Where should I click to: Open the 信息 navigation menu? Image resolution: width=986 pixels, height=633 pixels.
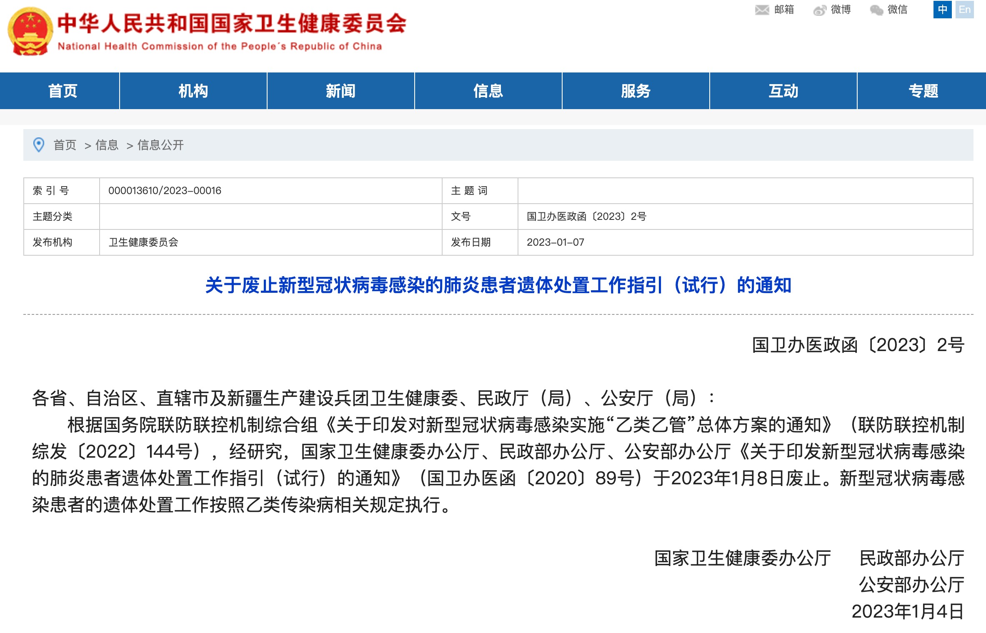tap(488, 91)
